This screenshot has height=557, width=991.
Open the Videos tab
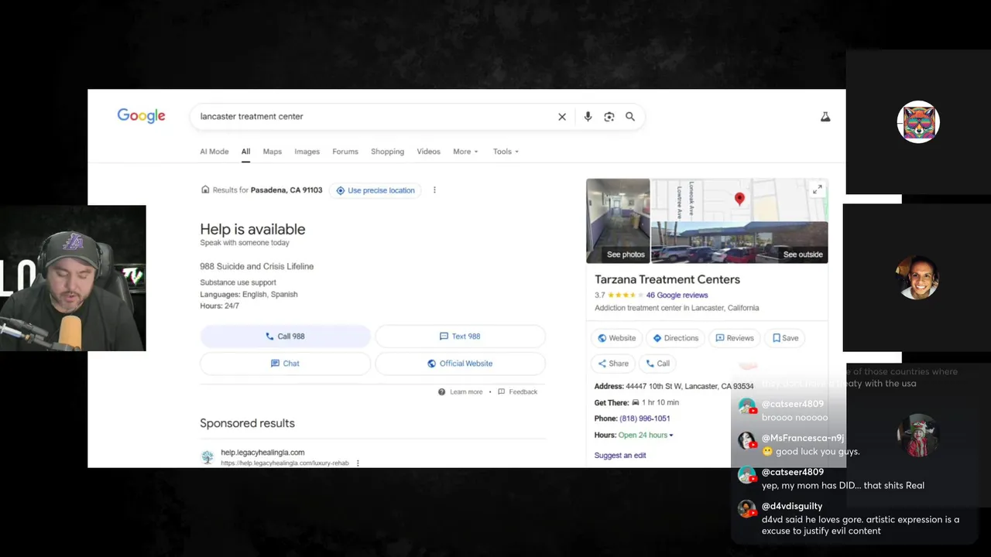428,152
